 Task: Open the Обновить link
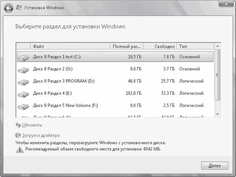click(x=32, y=125)
